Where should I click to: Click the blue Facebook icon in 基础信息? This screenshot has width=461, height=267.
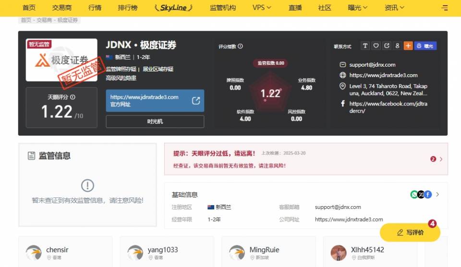(428, 194)
